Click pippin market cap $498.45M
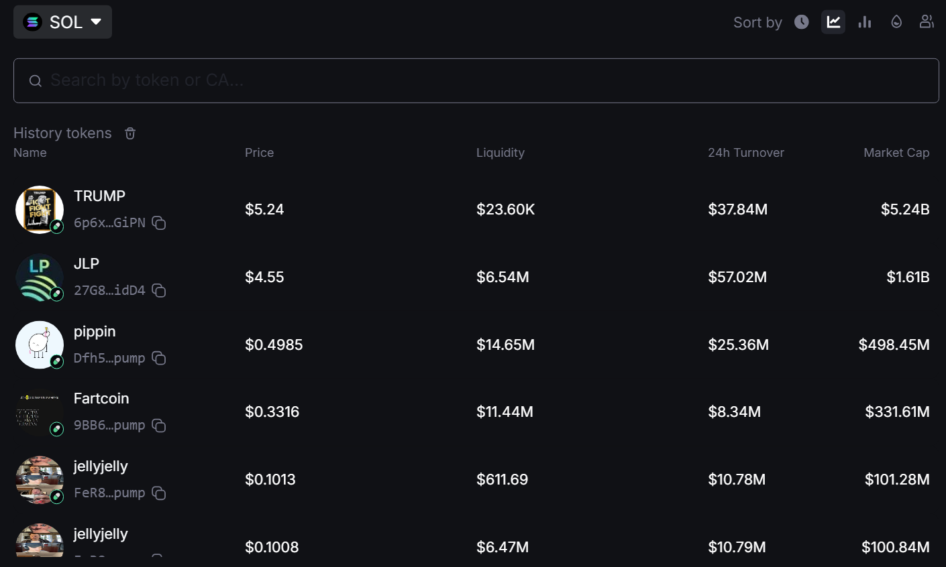946x567 pixels. click(x=894, y=345)
